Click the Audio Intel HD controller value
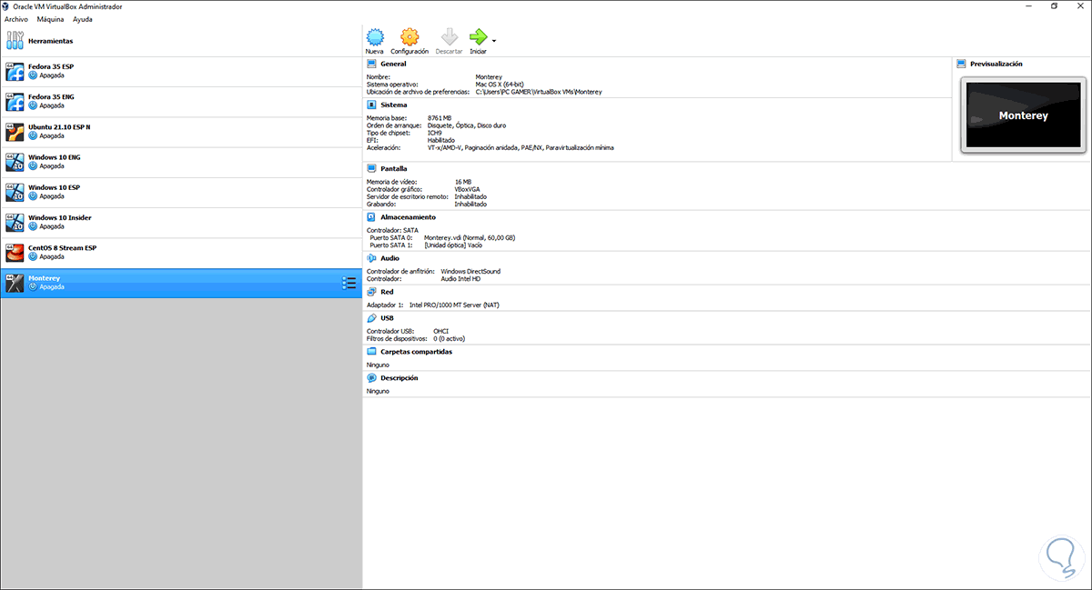The height and width of the screenshot is (590, 1092). pos(460,278)
